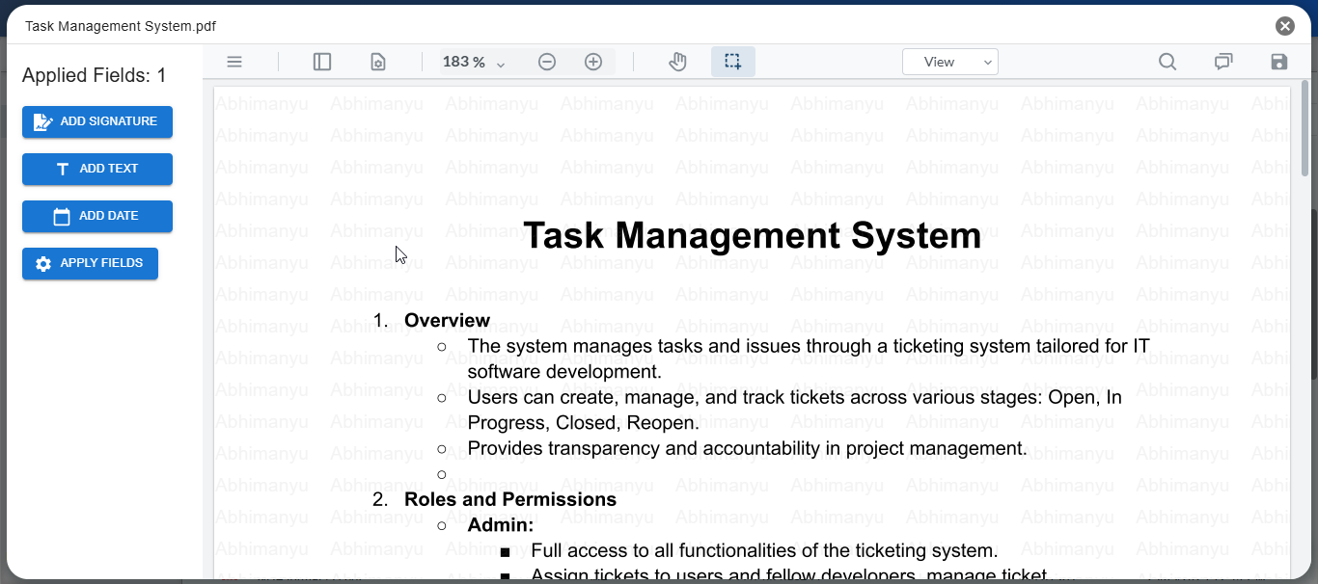The image size is (1318, 584).
Task: Click the Roles and Permissions heading
Action: (510, 499)
